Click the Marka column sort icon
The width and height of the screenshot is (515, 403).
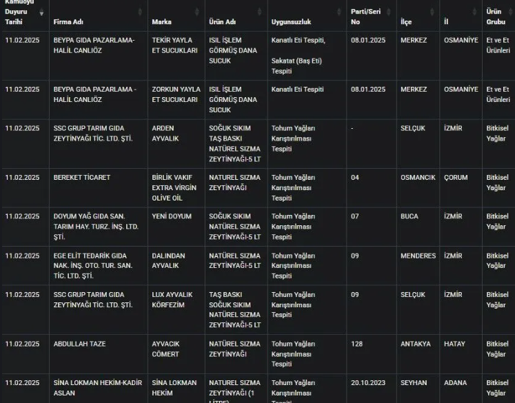click(x=199, y=12)
